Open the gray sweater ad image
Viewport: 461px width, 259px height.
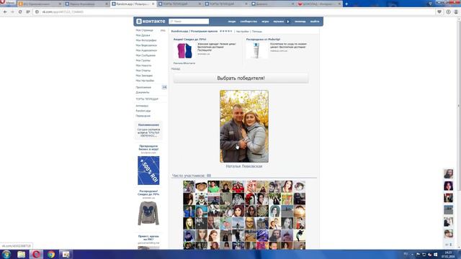[148, 214]
